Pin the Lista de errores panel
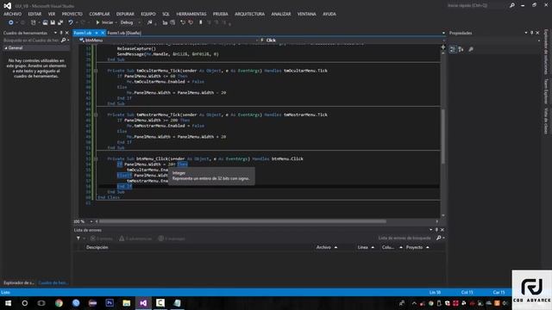This screenshot has width=552, height=310. [x=436, y=230]
